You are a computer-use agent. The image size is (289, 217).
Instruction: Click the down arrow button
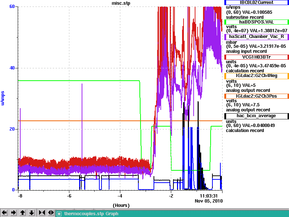(32, 213)
